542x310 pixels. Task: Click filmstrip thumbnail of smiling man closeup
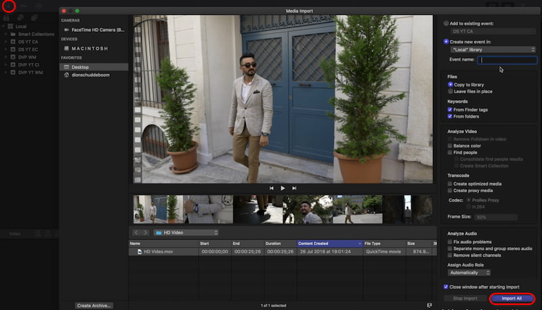click(x=308, y=209)
